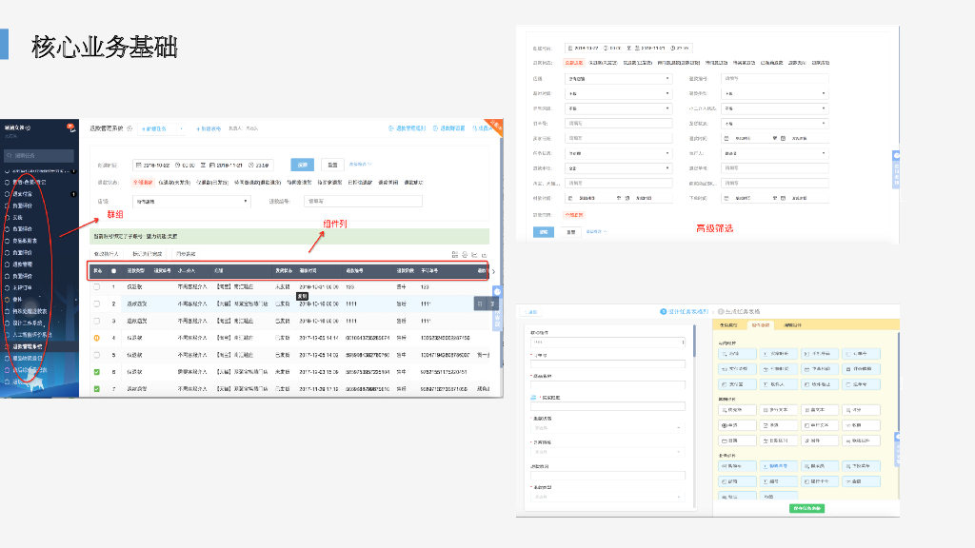This screenshot has width=975, height=548.
Task: Tick the checkbox for table row 1
Action: 96,286
